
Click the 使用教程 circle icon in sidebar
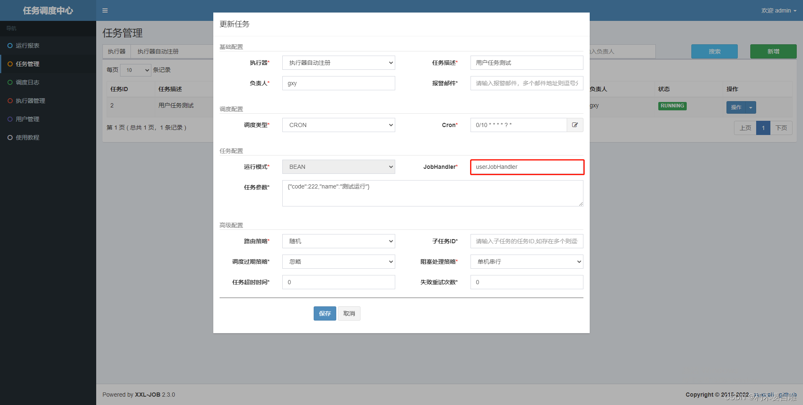pos(10,138)
